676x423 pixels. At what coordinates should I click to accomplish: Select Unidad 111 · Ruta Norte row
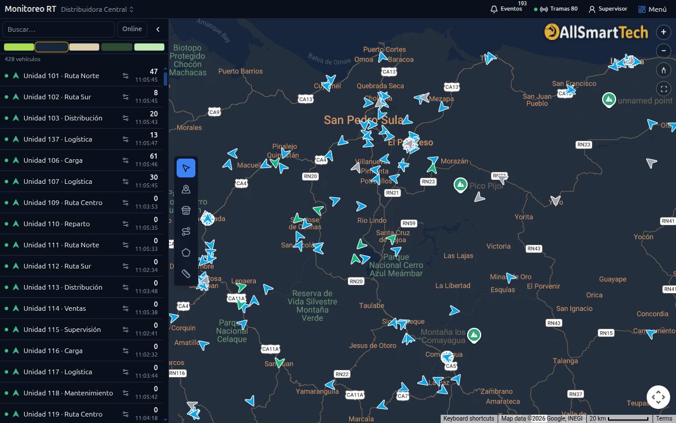82,245
